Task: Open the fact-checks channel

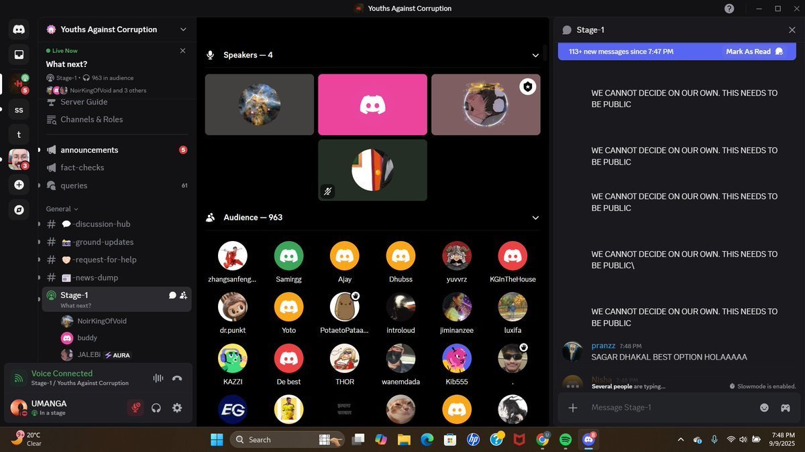Action: (117, 167)
